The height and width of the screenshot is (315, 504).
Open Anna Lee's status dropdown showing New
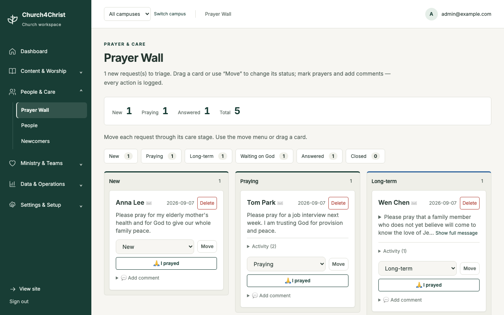click(155, 246)
